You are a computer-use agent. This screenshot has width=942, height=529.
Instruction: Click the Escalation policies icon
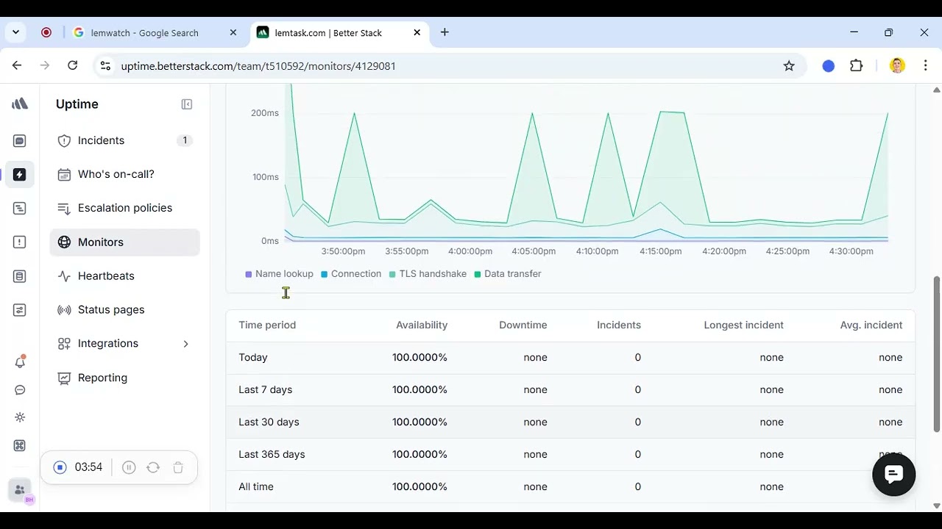[x=64, y=208]
